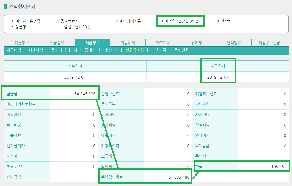Click the 미경과위험보험료 label
This screenshot has width=292, height=186.
pos(21,104)
